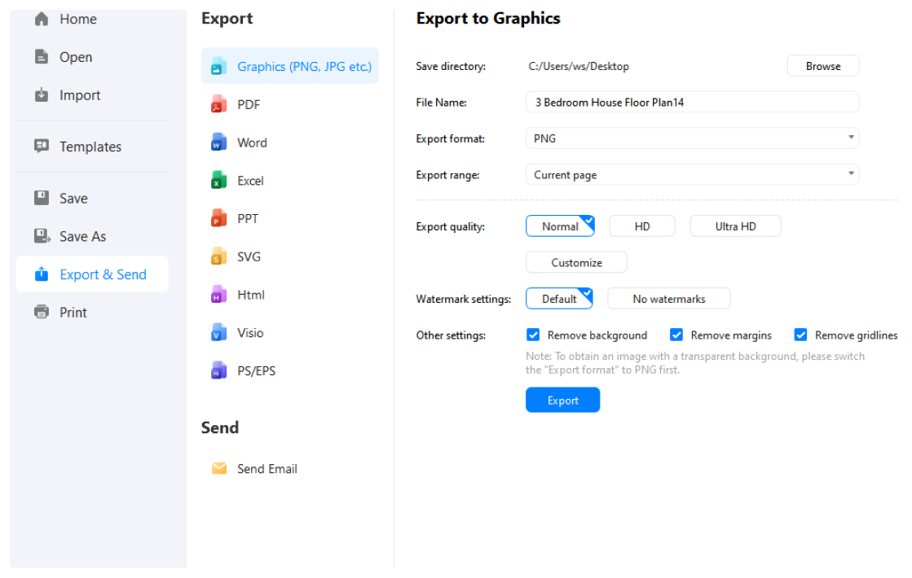Uncheck the Remove margins checkbox

pos(676,335)
